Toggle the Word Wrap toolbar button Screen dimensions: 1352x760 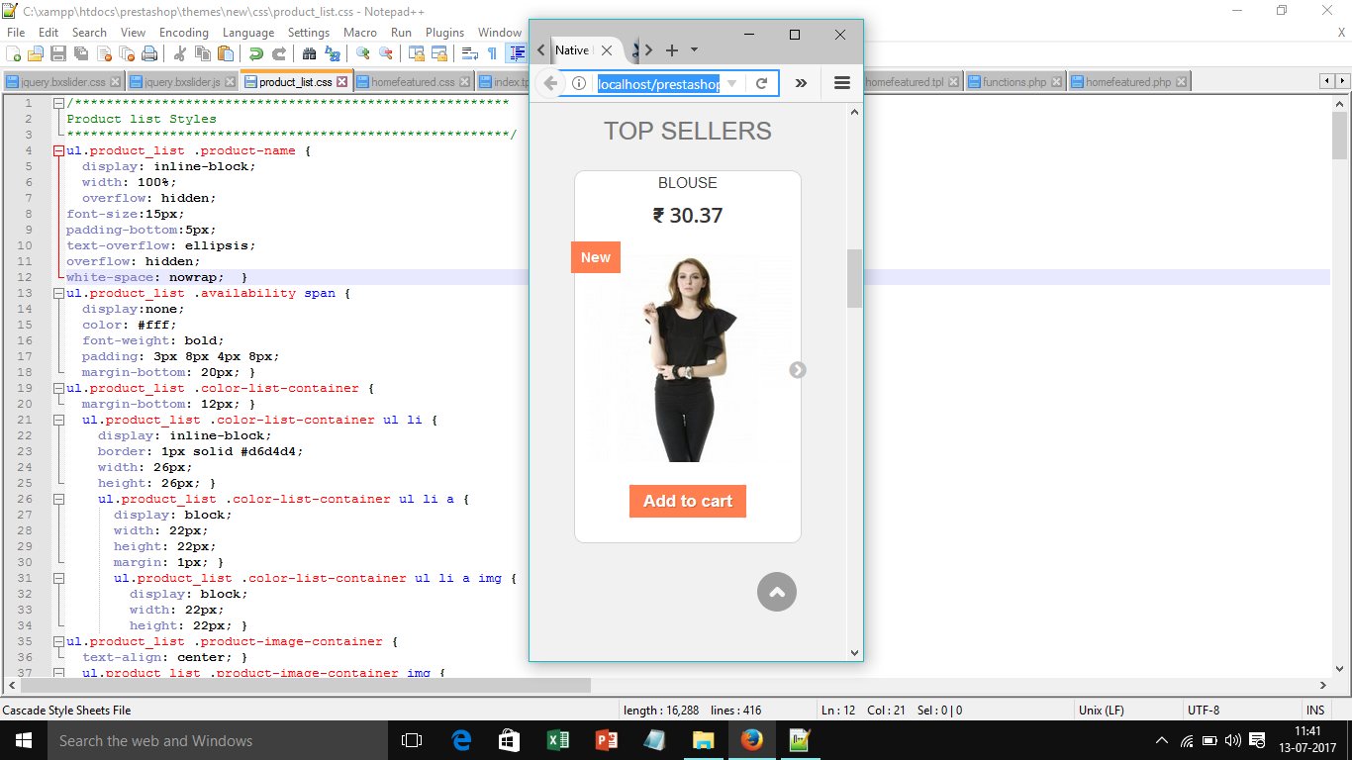tap(470, 53)
